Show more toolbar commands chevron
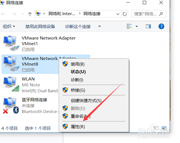 100,26
